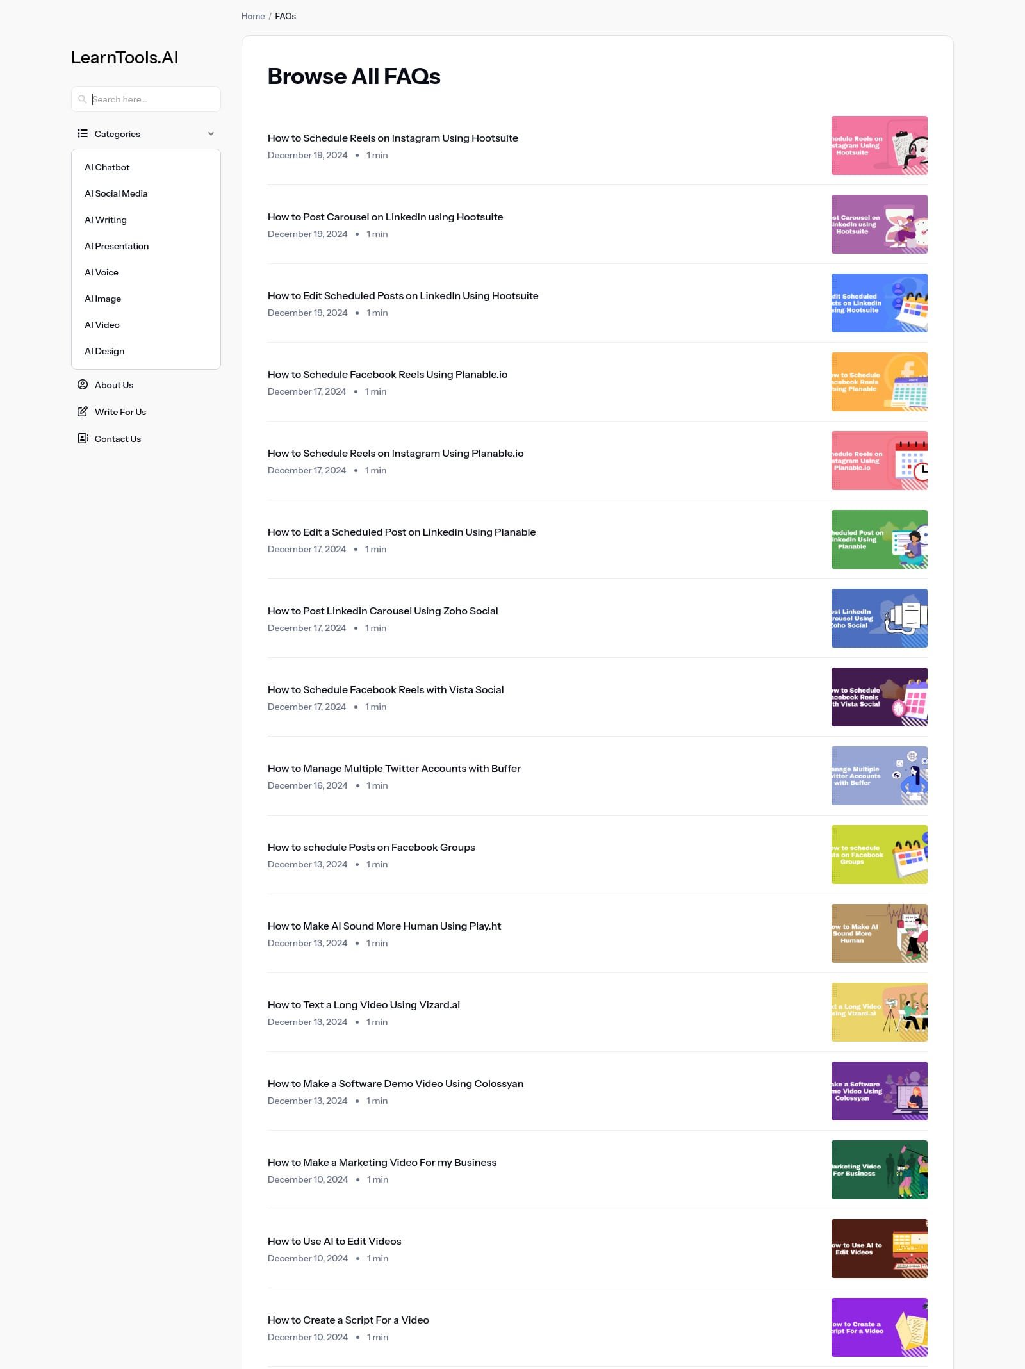This screenshot has width=1025, height=1369.
Task: Open 'How to Manage Multiple Twitter Accounts with Buffer'
Action: click(x=394, y=768)
